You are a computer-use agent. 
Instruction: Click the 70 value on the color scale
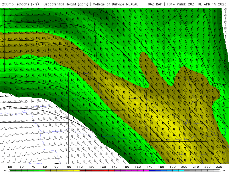pyautogui.click(x=33, y=167)
